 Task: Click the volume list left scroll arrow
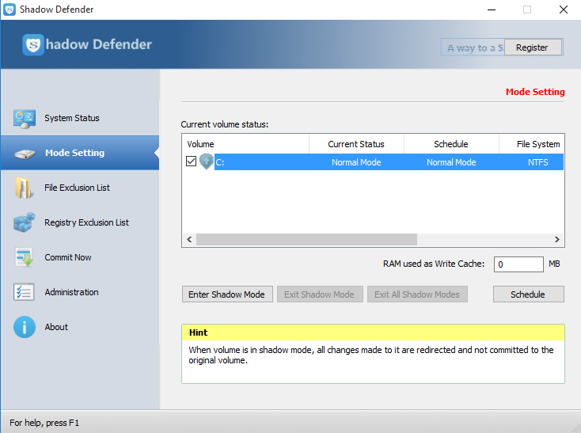pyautogui.click(x=189, y=240)
